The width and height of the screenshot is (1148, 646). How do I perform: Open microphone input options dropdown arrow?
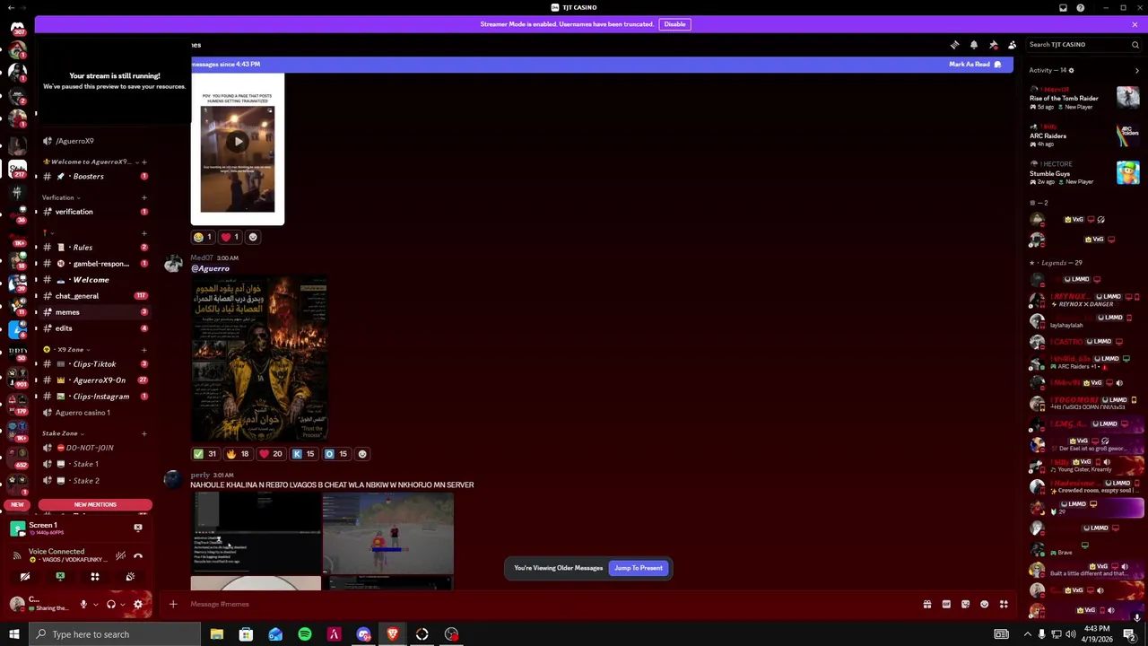point(95,605)
